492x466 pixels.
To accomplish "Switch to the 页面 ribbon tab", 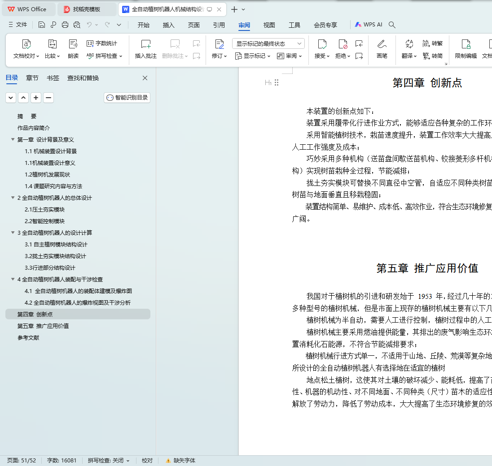I will (193, 25).
